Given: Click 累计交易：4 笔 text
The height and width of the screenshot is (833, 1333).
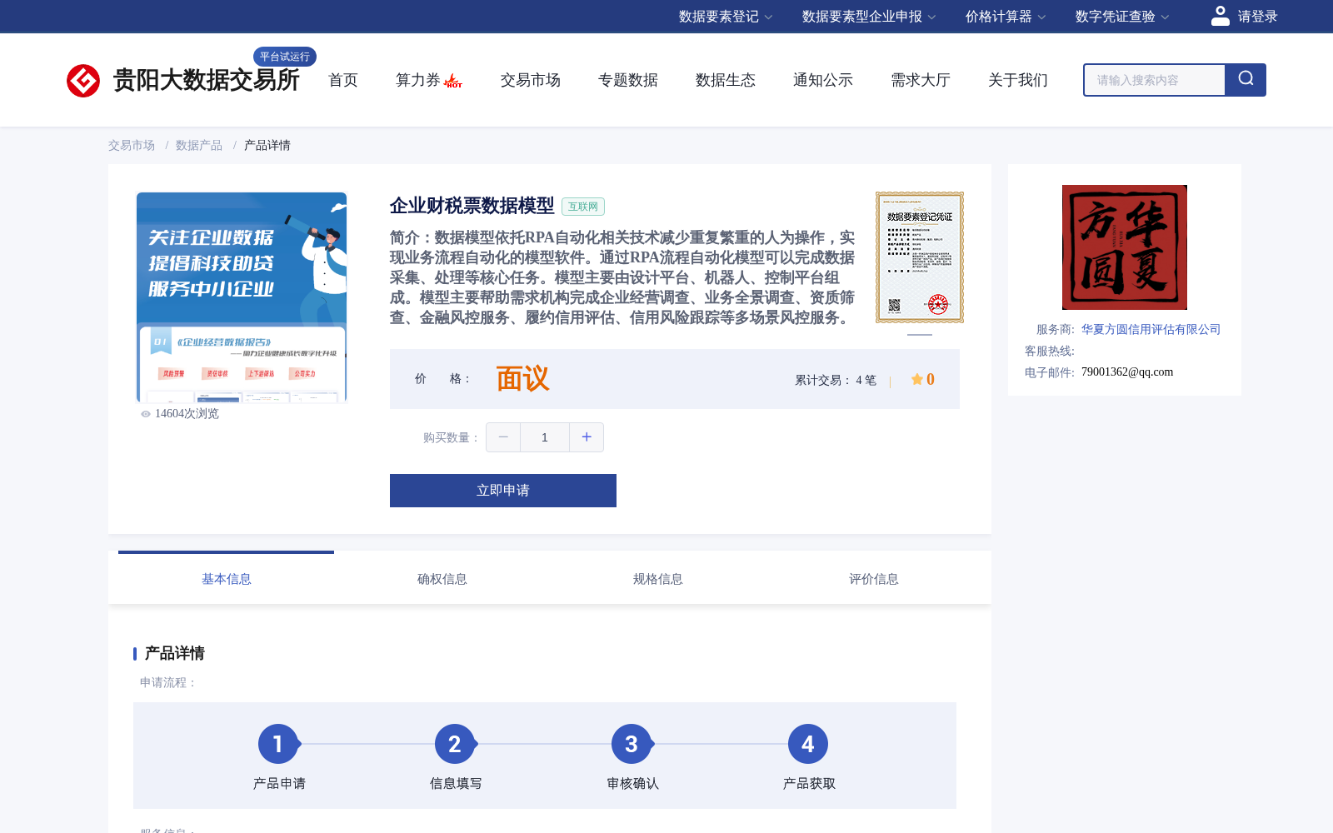Looking at the screenshot, I should click(836, 380).
